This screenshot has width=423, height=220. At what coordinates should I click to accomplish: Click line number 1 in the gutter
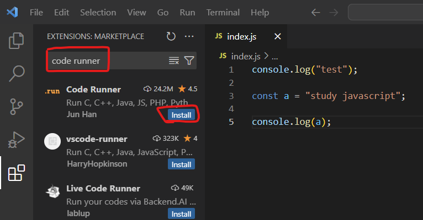point(231,70)
